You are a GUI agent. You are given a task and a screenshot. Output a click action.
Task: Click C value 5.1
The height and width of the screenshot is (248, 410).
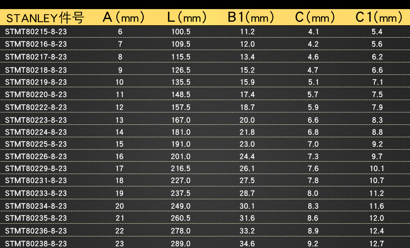point(313,82)
